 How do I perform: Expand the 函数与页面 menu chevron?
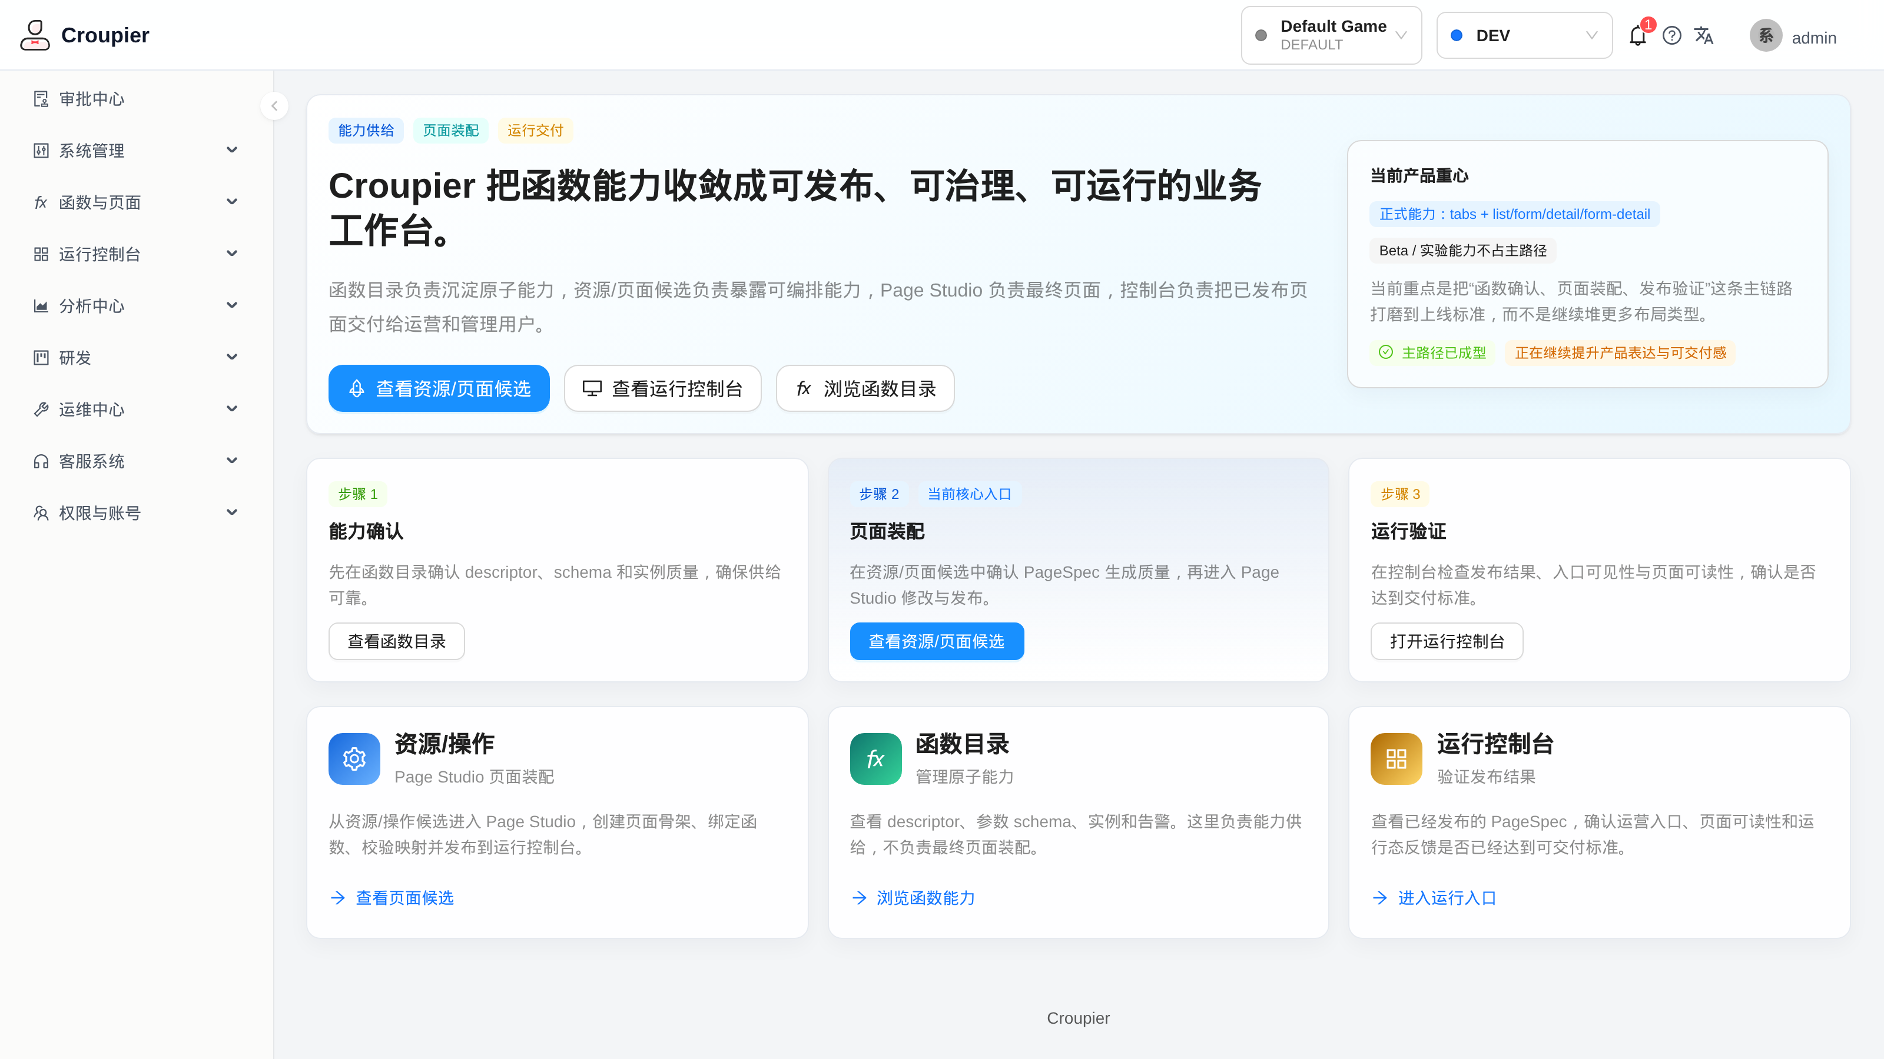click(x=232, y=202)
